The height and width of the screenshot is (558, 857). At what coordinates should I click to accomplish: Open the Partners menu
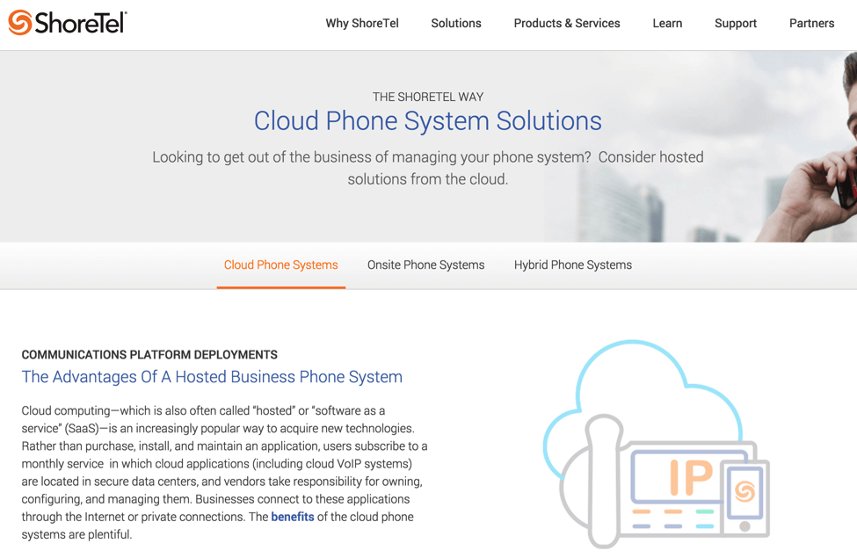click(x=811, y=24)
